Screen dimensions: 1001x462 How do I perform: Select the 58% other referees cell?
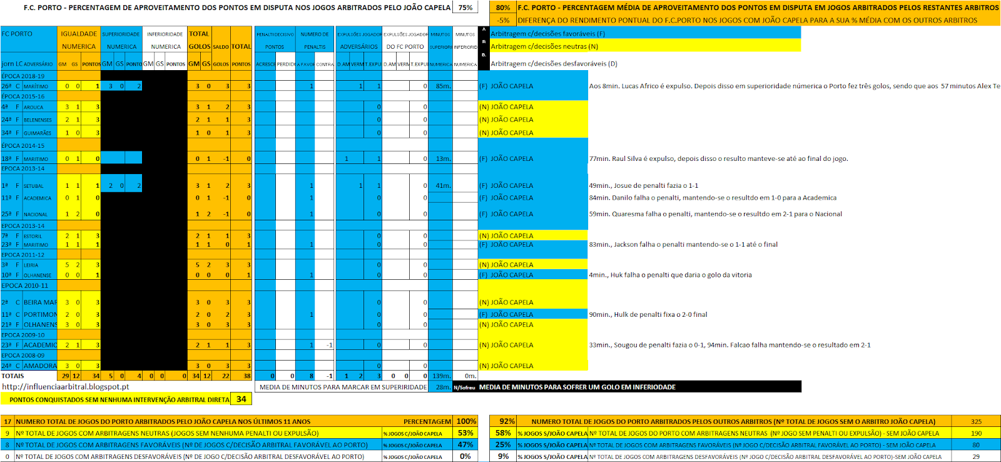tap(503, 433)
